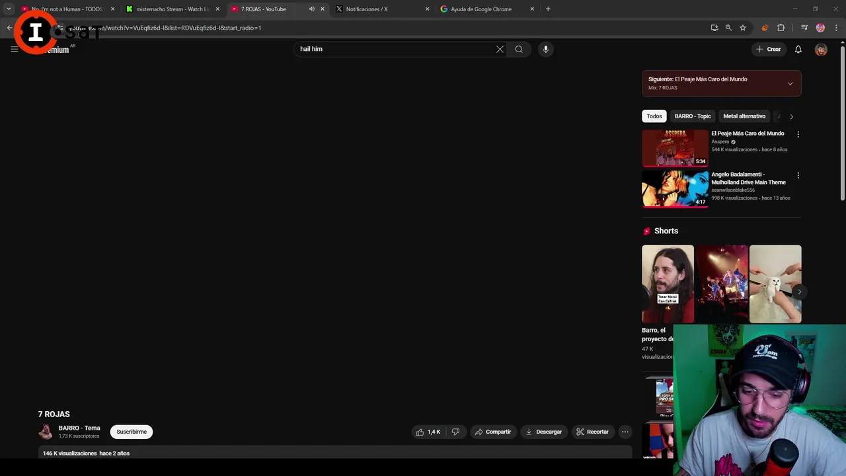Select the BARRO - Topic filter chip
The height and width of the screenshot is (476, 846).
pos(693,116)
